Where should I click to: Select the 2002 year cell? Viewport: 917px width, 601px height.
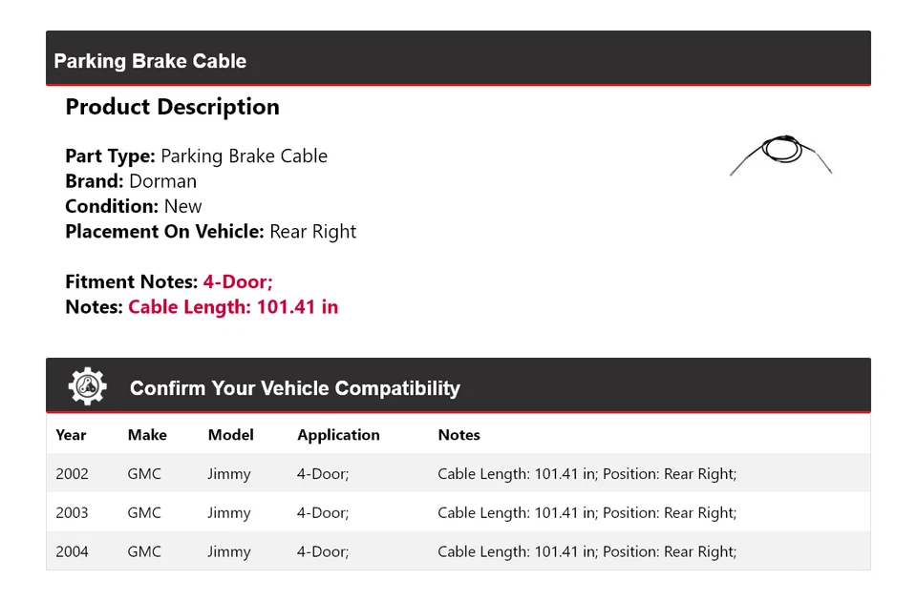click(x=72, y=474)
